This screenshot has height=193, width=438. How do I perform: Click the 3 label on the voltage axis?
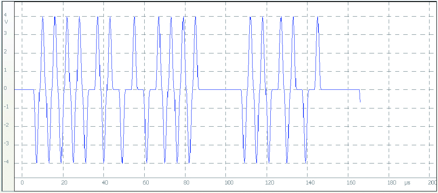(x=5, y=34)
